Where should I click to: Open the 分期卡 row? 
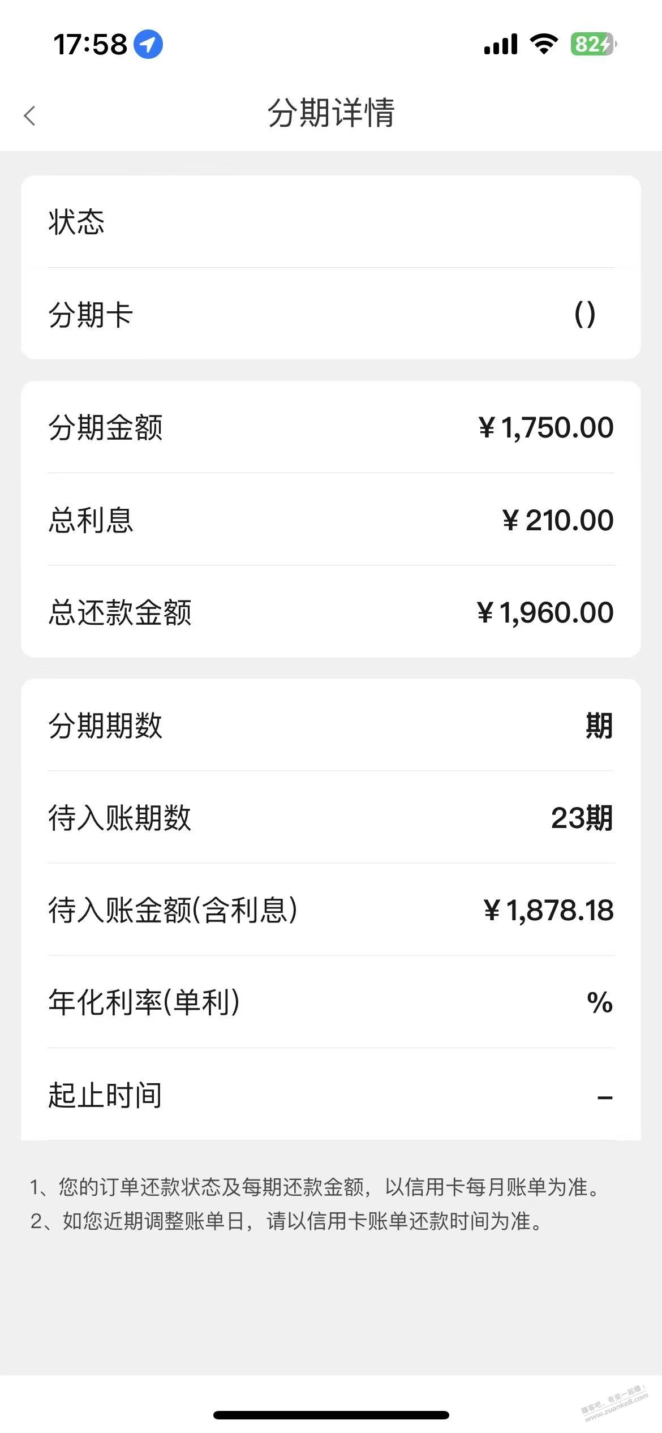[x=331, y=314]
